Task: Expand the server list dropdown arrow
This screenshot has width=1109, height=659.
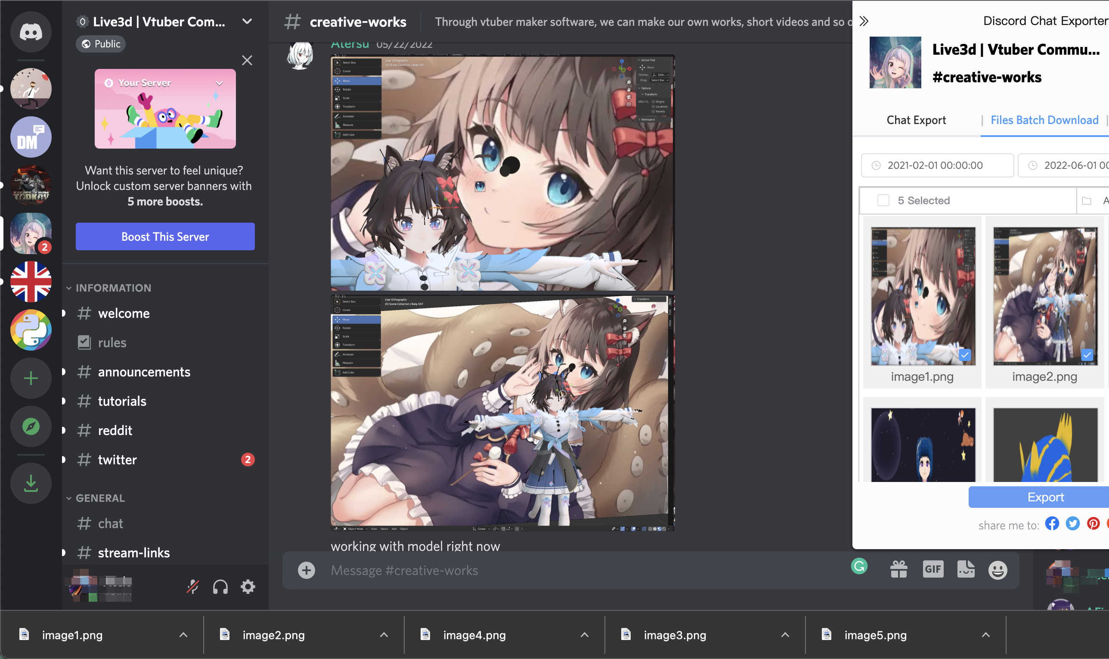Action: click(x=247, y=21)
